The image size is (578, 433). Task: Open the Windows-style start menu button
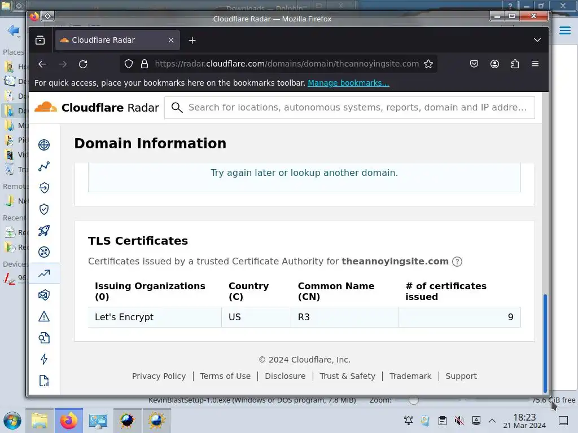click(x=12, y=421)
